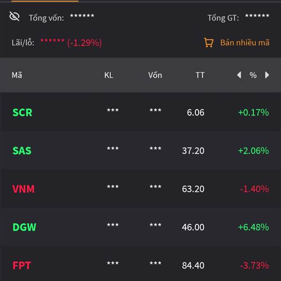This screenshot has height=281, width=281.
Task: Open the SAS stock row
Action: click(x=22, y=151)
